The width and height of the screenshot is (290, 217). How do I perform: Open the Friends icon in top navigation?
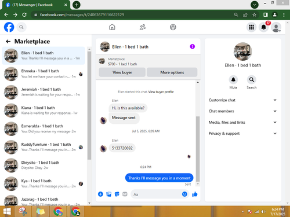coord(143,27)
